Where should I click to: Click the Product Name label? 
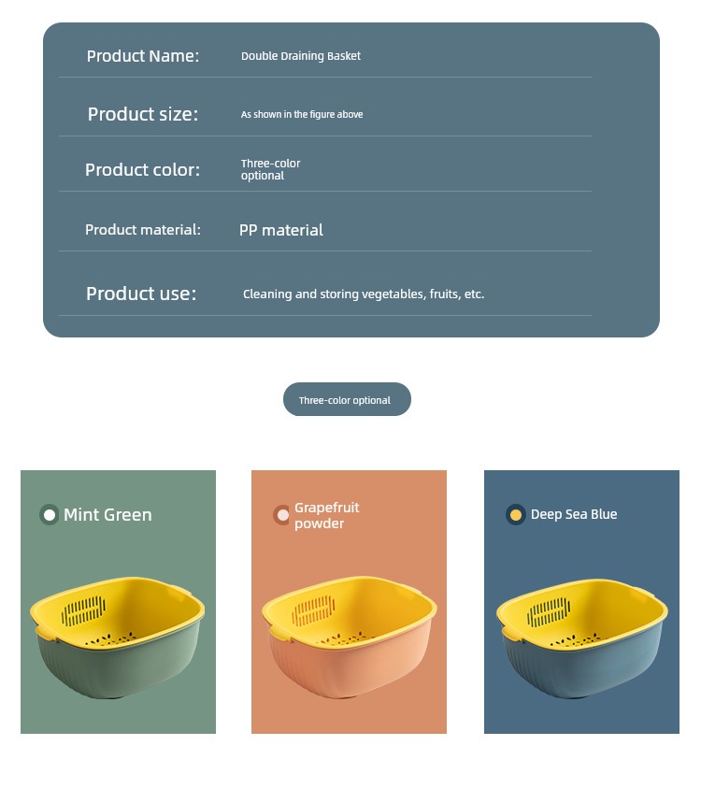pyautogui.click(x=143, y=56)
